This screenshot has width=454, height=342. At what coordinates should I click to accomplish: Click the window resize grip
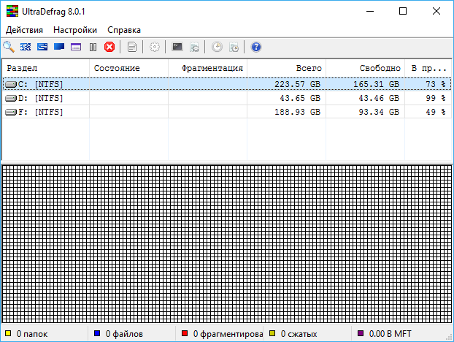click(449, 337)
